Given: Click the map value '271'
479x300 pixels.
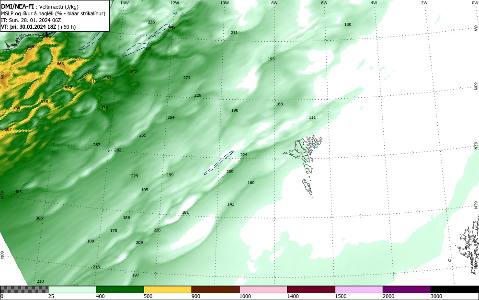Looking at the screenshot, I should pos(187,78).
